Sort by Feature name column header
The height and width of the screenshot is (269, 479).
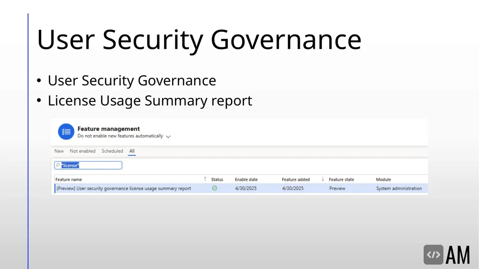click(68, 180)
